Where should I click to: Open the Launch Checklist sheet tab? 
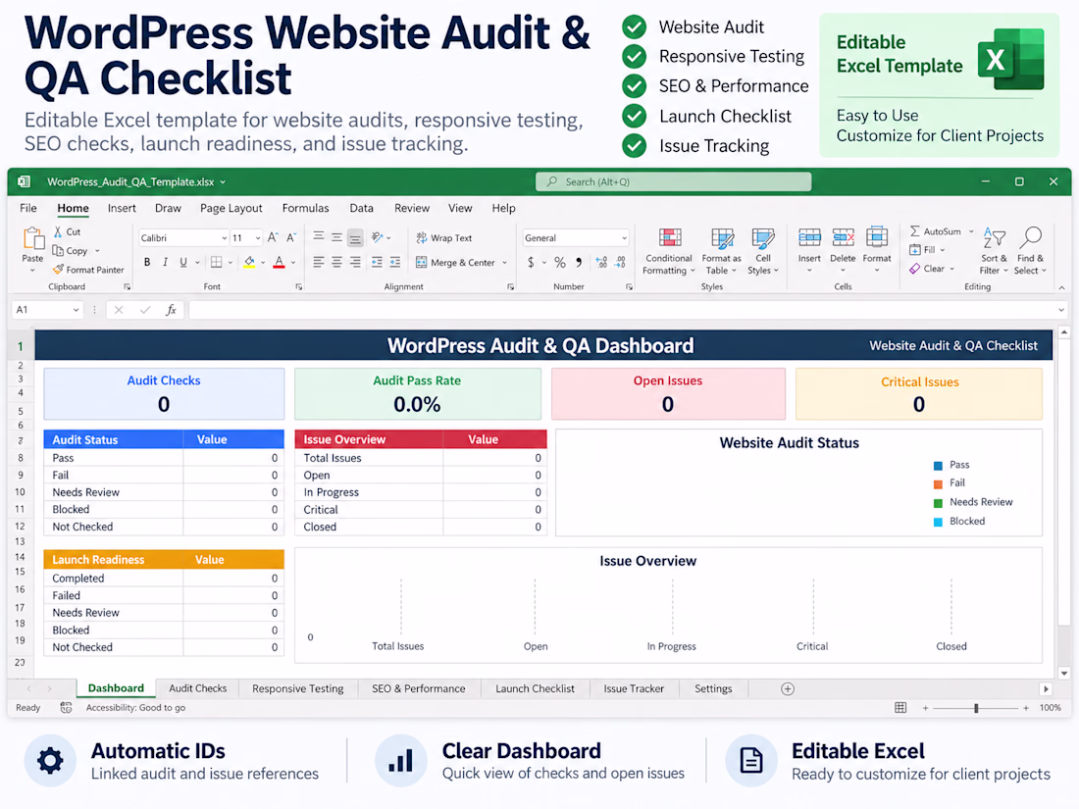[535, 688]
